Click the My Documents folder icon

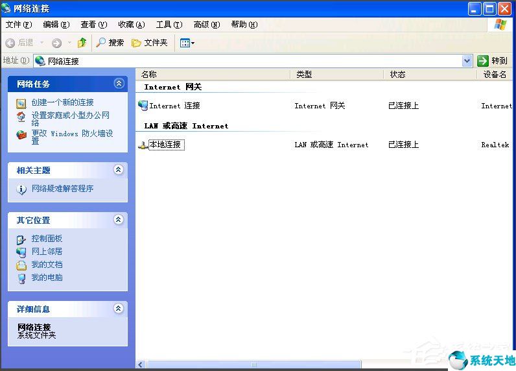click(21, 265)
